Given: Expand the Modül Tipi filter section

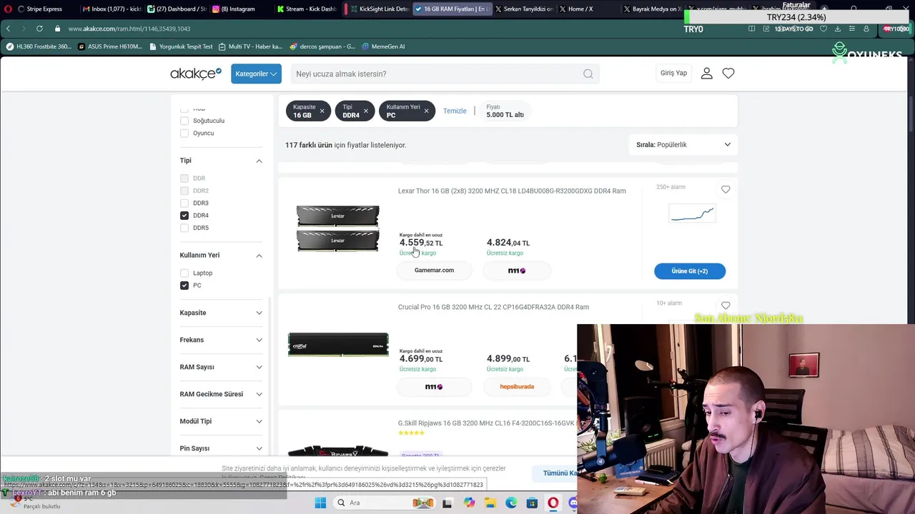Looking at the screenshot, I should click(221, 421).
